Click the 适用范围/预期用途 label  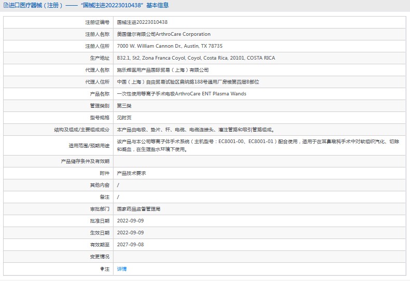[x=89, y=146]
